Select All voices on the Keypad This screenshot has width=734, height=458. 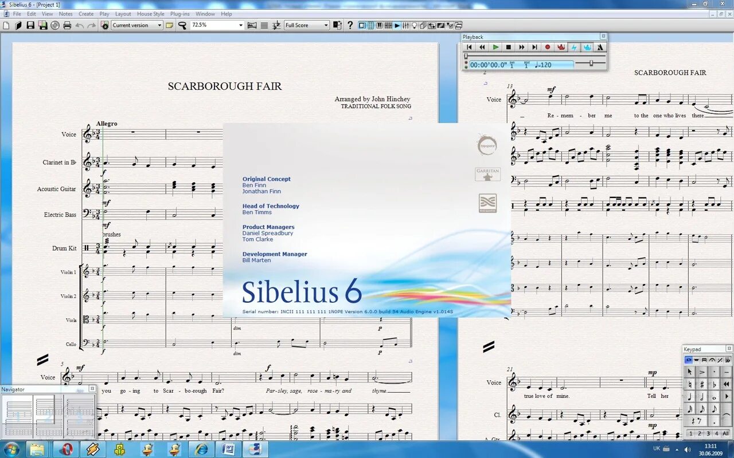click(x=725, y=433)
